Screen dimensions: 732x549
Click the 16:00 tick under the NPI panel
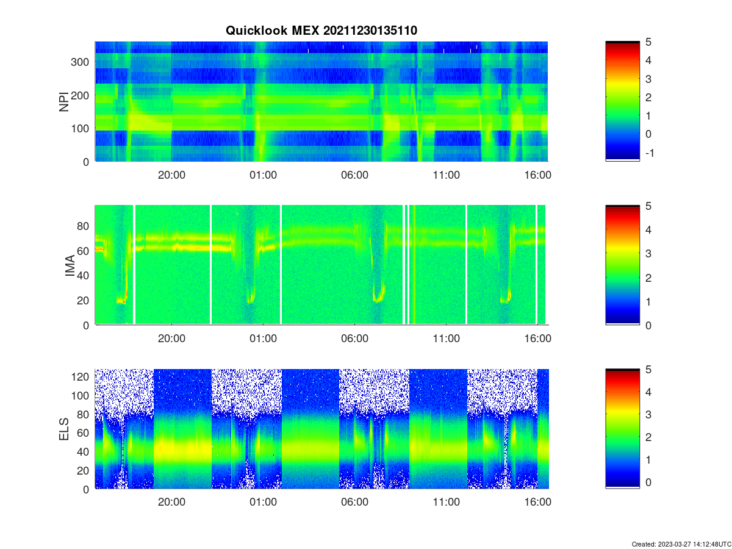click(x=538, y=174)
